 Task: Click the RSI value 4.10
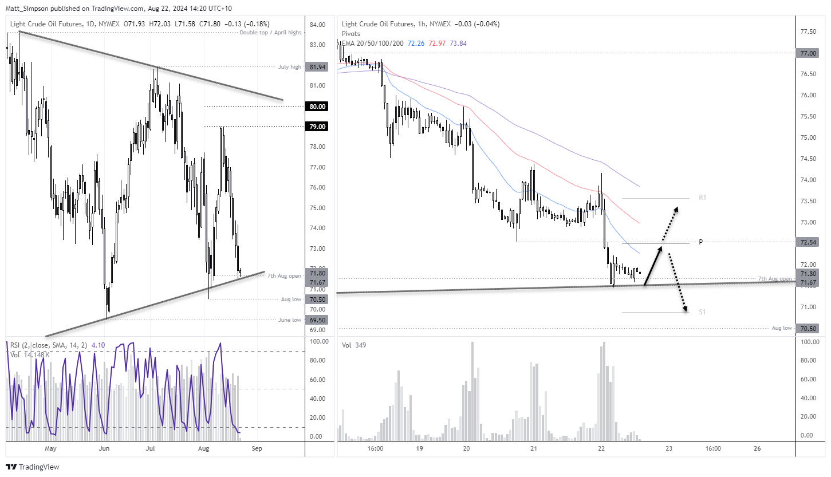(97, 345)
